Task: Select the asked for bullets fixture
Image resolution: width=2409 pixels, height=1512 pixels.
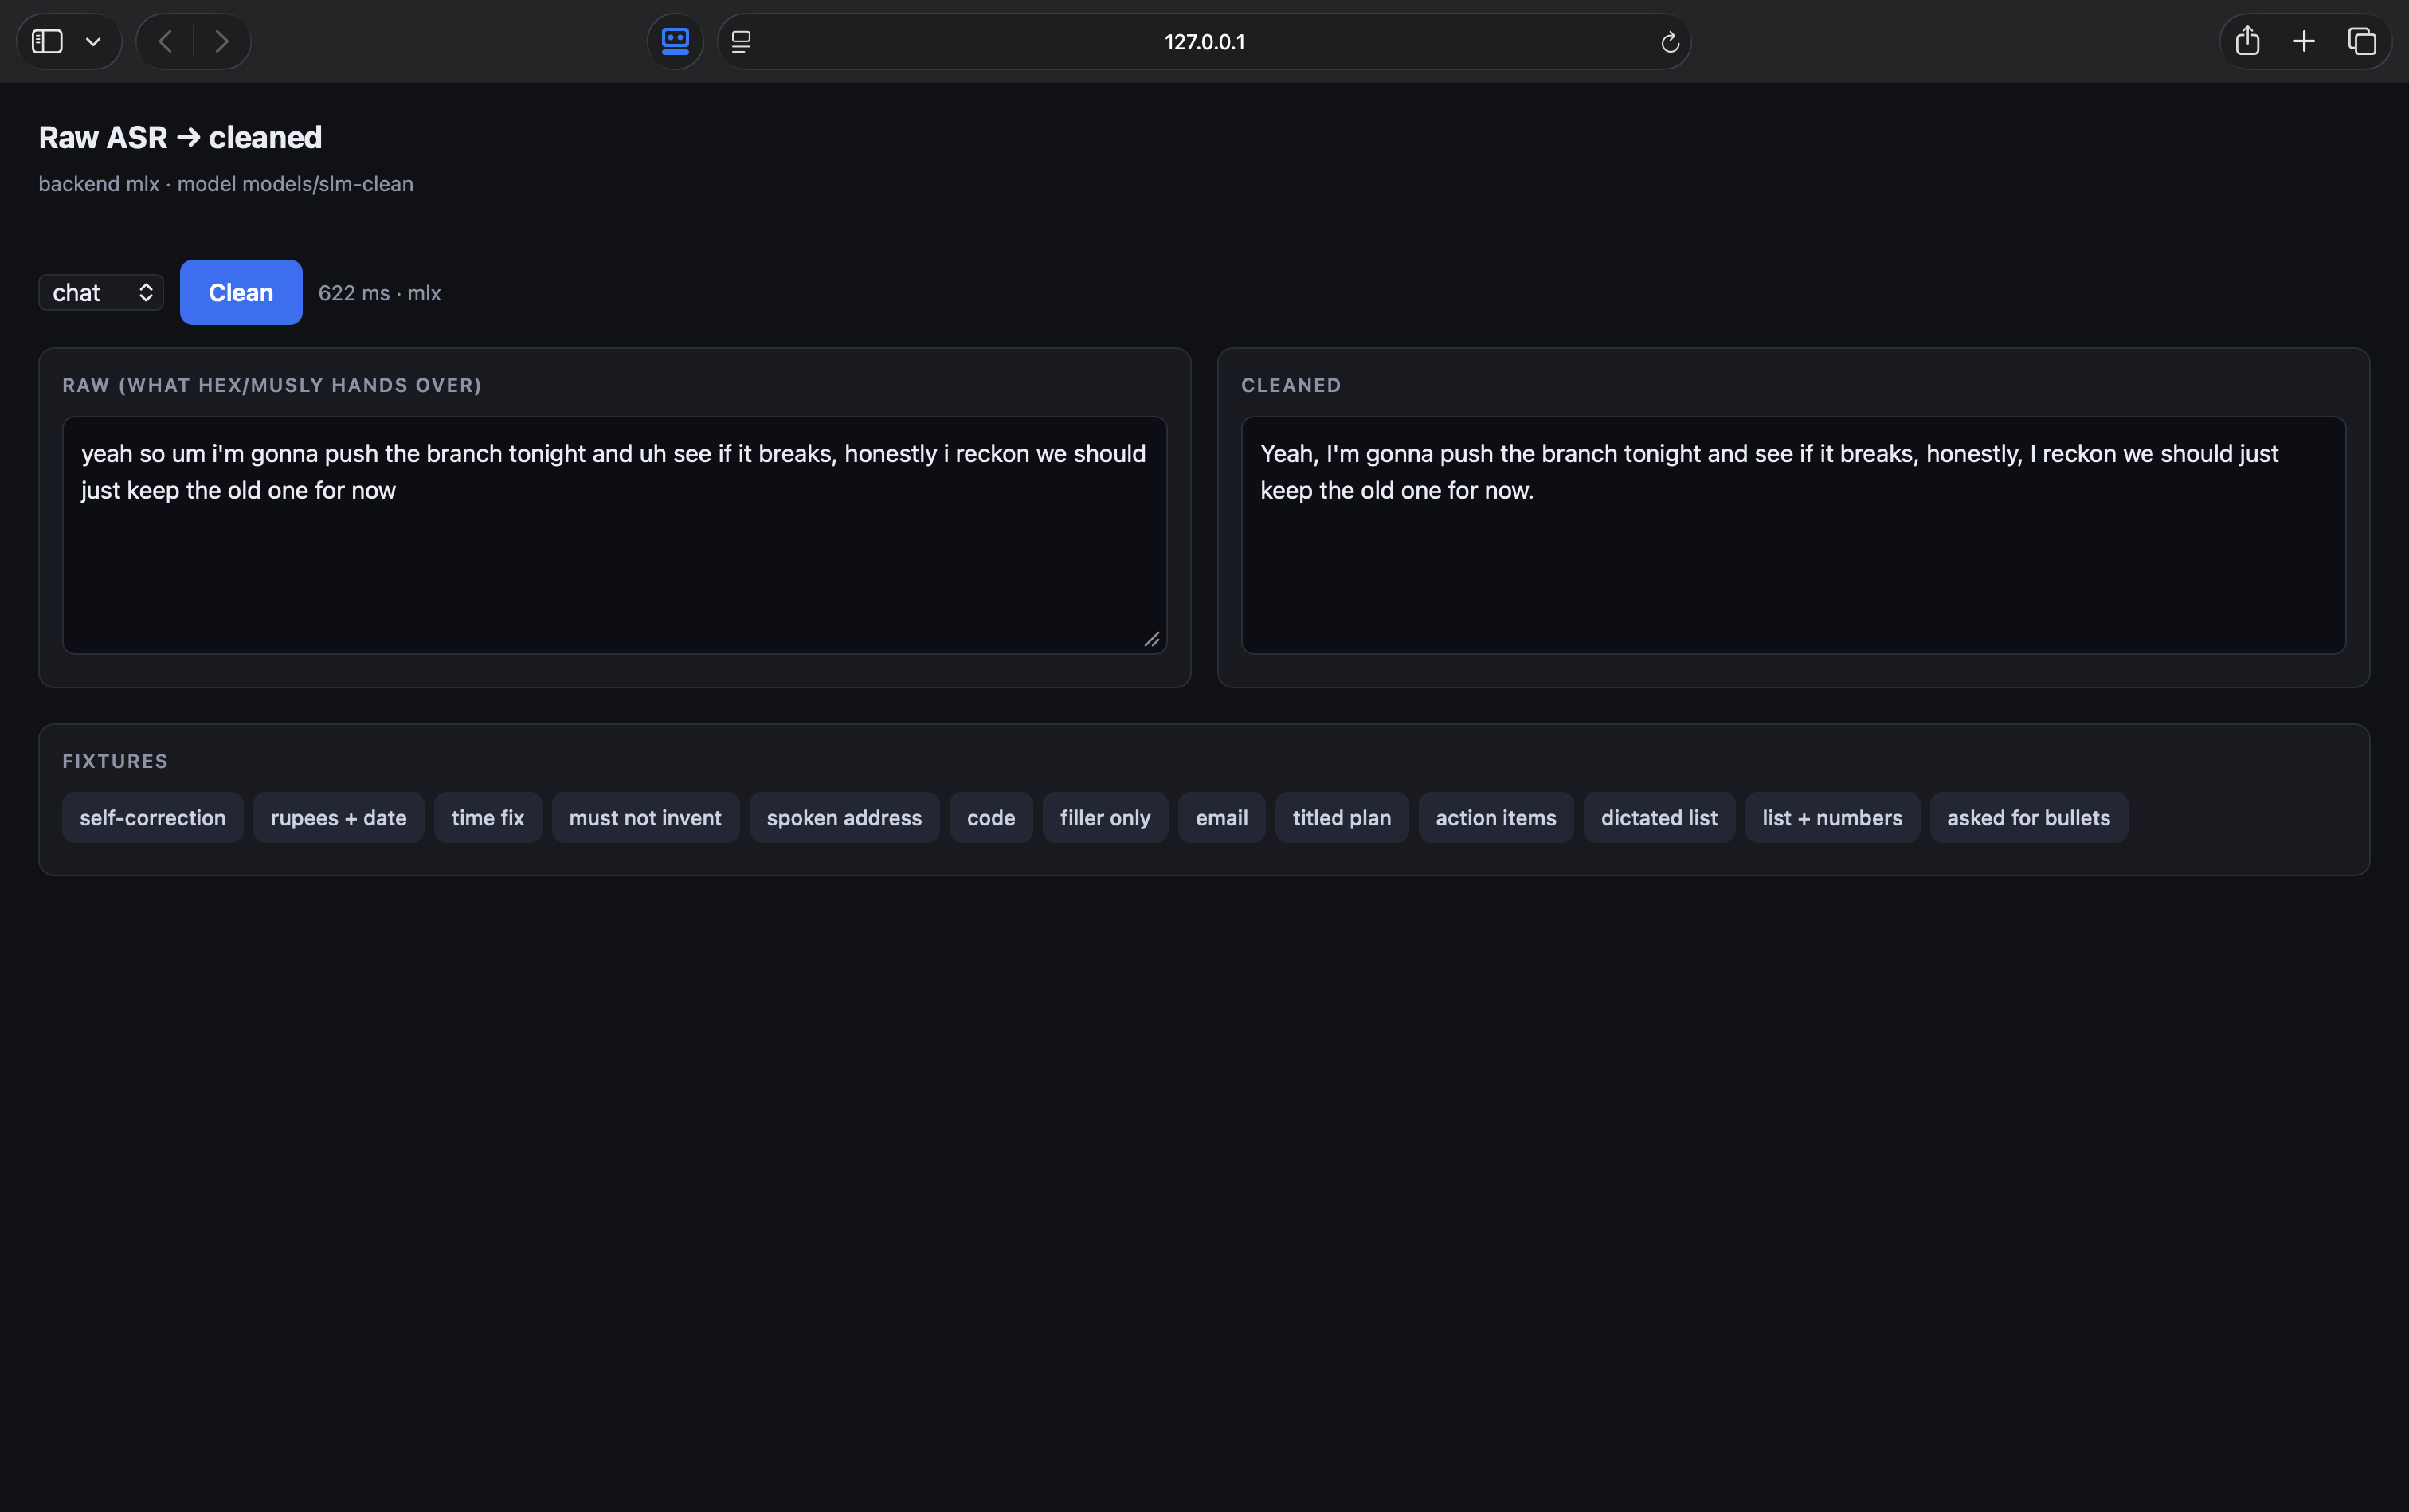Action: pos(2028,817)
